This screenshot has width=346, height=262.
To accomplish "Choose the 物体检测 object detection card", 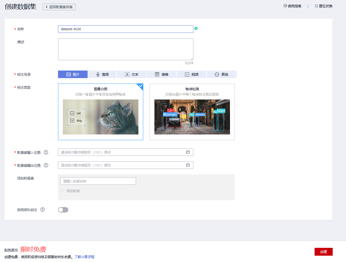I will 192,112.
